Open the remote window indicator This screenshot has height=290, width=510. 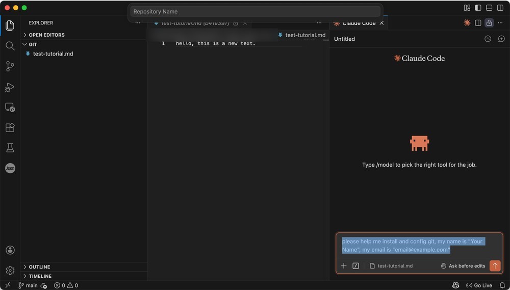[x=8, y=285]
